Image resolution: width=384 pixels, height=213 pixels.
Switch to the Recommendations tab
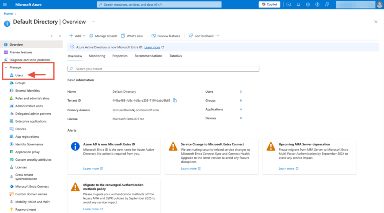pyautogui.click(x=148, y=56)
